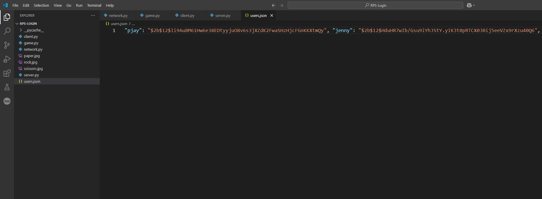Open the Json extension view icon
542x199 pixels.
click(7, 101)
